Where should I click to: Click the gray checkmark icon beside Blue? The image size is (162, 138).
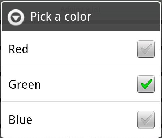click(x=146, y=120)
